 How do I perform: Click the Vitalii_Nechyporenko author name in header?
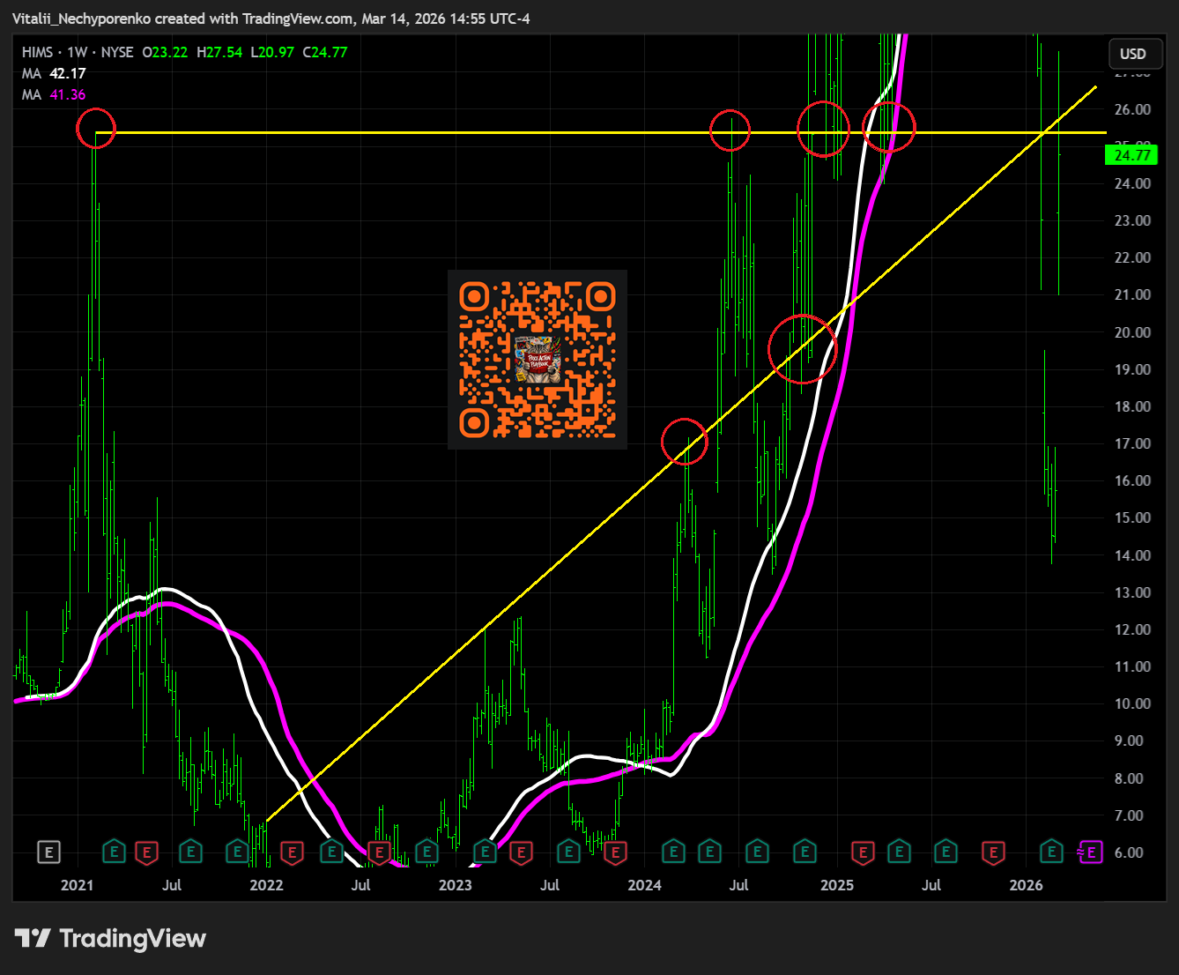(81, 19)
